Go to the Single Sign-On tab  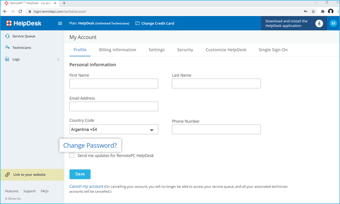tap(273, 50)
